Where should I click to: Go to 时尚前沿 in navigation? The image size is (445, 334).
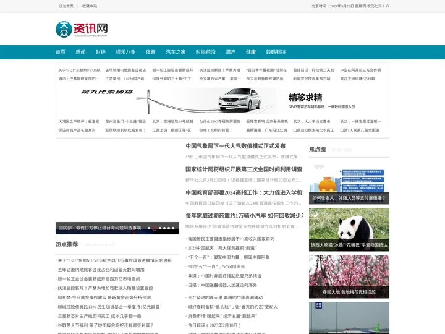(x=206, y=52)
